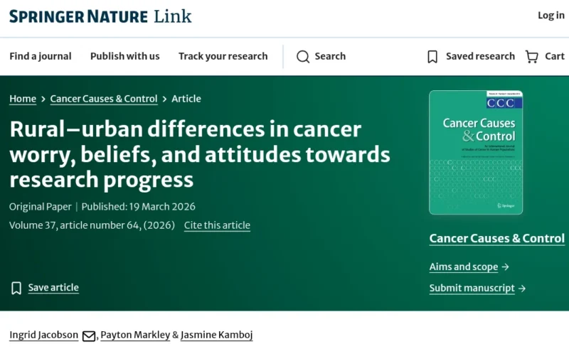Screen dimensions: 569x361
Task: Click the Save article button
Action: pyautogui.click(x=53, y=288)
